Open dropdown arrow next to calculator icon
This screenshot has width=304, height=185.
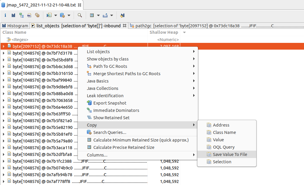pos(98,15)
